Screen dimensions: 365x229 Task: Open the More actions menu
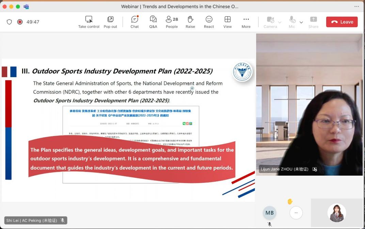pyautogui.click(x=246, y=22)
